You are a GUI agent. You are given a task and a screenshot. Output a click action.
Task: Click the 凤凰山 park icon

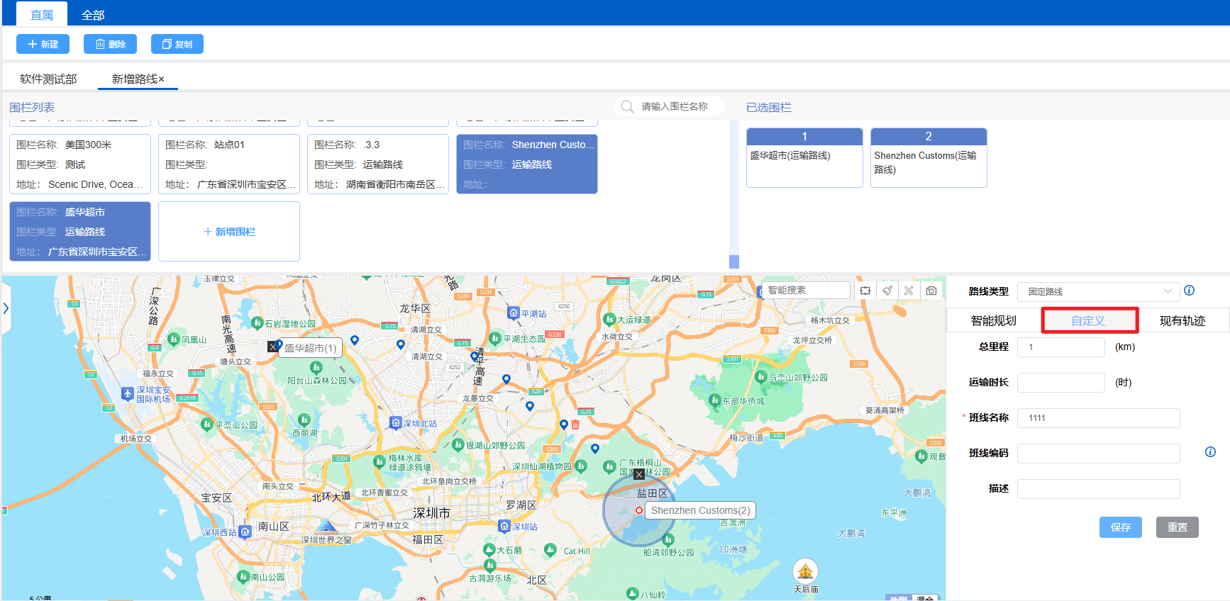173,339
